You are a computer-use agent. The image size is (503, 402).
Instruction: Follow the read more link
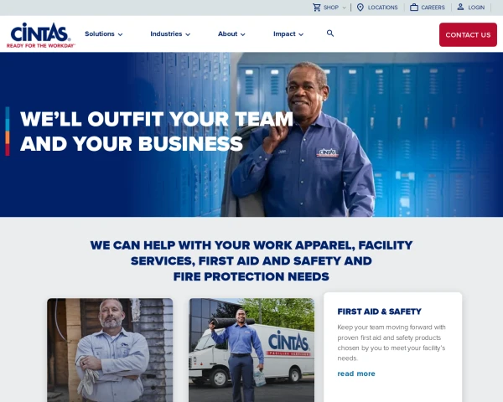click(356, 374)
